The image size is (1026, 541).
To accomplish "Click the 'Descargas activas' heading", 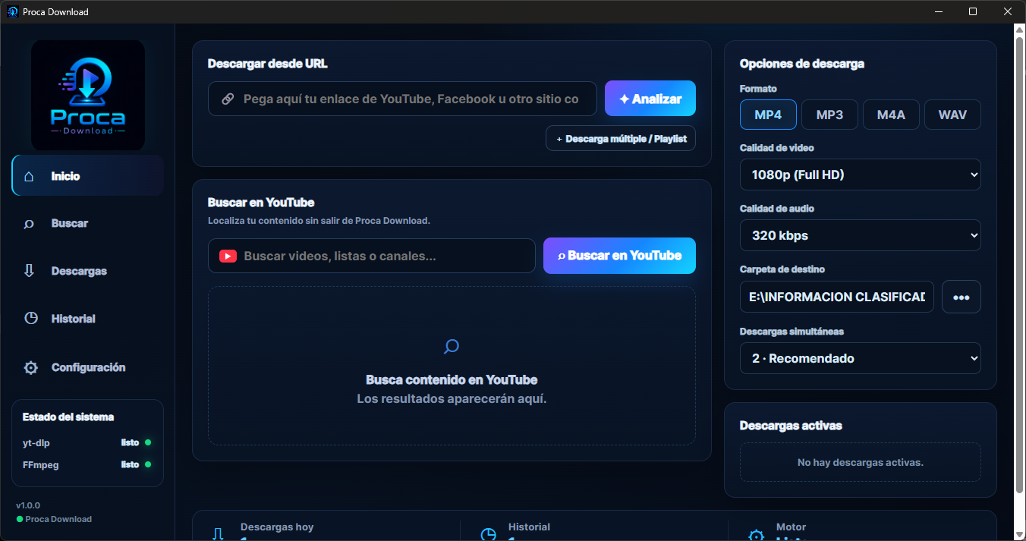I will 791,426.
